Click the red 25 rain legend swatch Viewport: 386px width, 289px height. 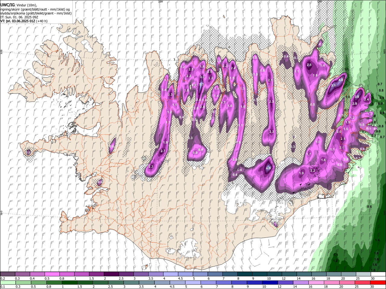point(362,283)
